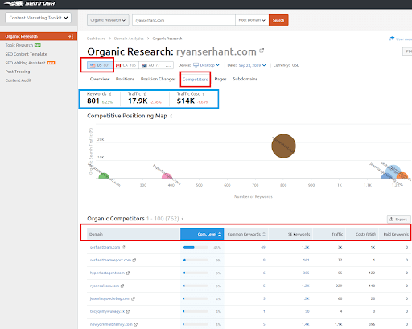Image resolution: width=412 pixels, height=329 pixels.
Task: Select the AU database flag button
Action: [150, 65]
